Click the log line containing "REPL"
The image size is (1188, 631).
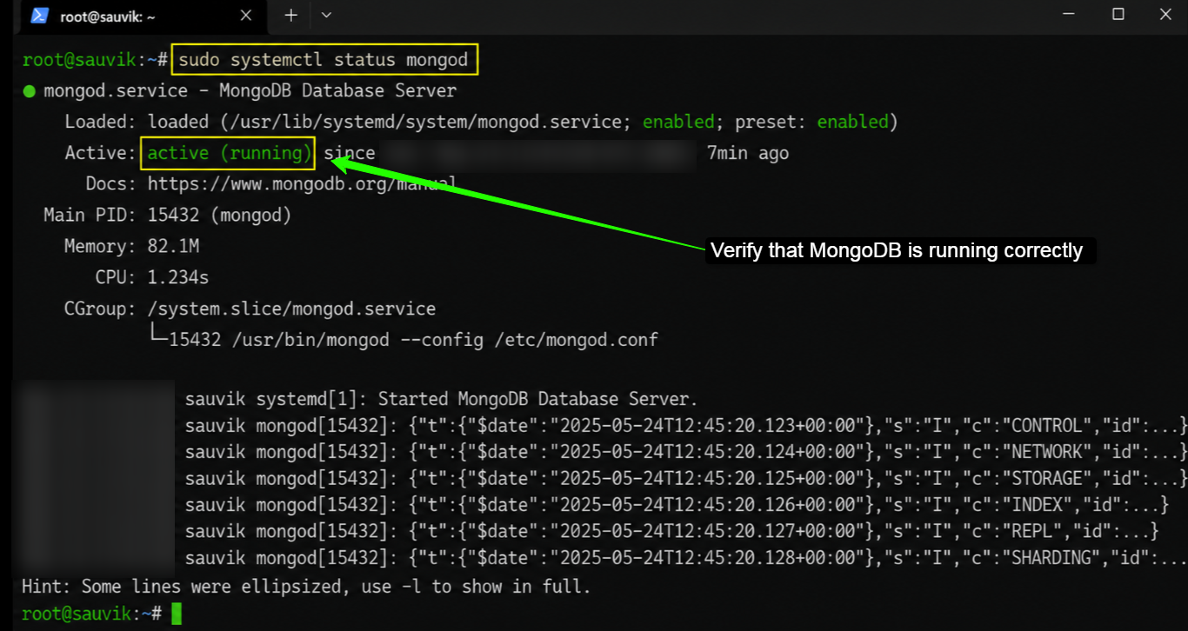point(672,531)
